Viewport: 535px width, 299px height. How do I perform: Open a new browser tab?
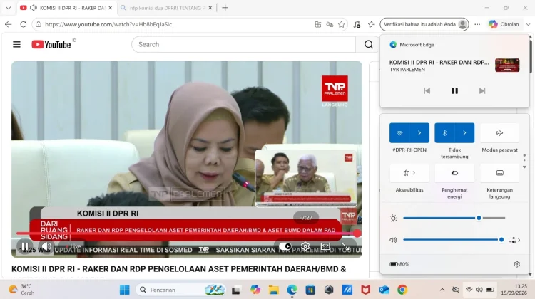pyautogui.click(x=225, y=8)
